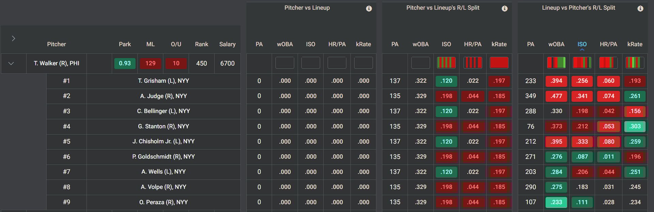
Task: Open T. Walker (R), PHI pitcher name
Action: point(57,63)
